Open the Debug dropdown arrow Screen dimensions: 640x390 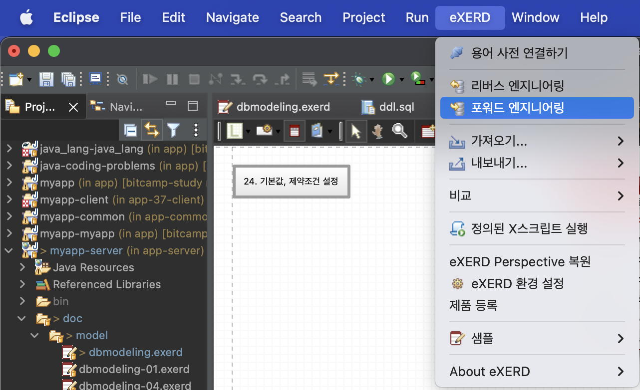click(371, 79)
